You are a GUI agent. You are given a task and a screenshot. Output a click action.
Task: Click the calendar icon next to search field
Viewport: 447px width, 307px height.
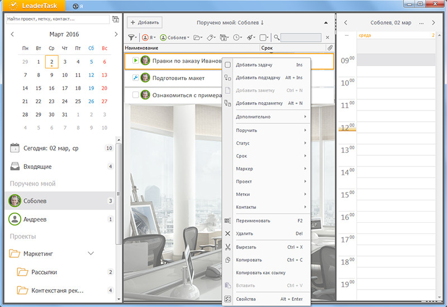[x=116, y=19]
